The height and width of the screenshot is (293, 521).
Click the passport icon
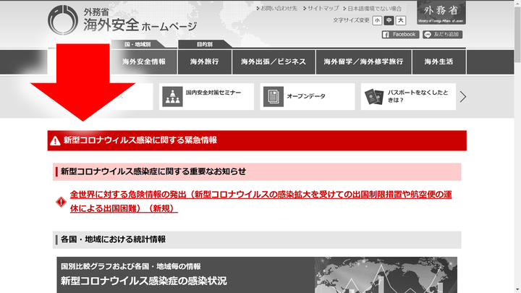click(x=374, y=97)
